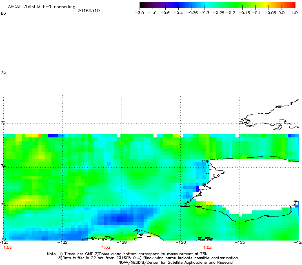Click the "-0.3" color scale label

[205, 13]
